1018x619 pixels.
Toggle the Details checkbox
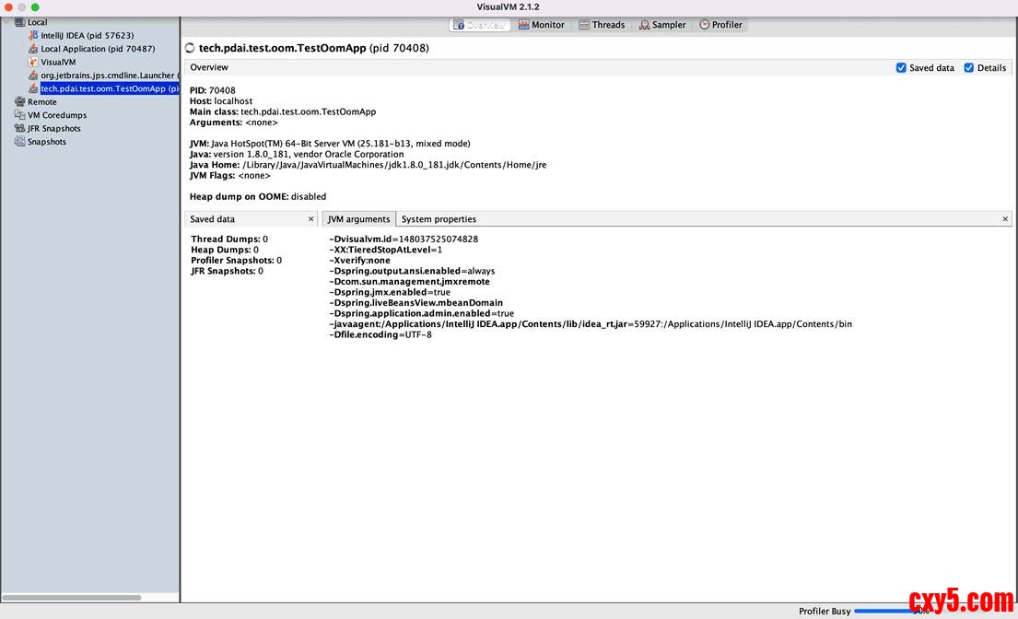point(968,67)
